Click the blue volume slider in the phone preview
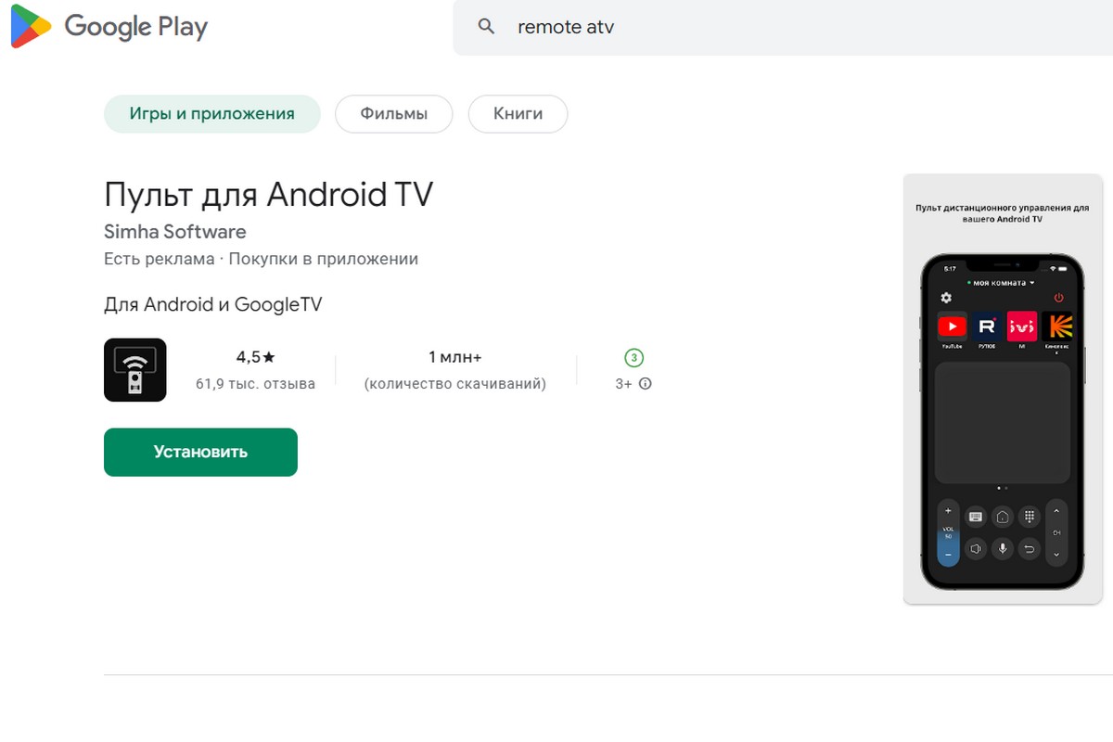Screen dimensions: 1113x742 tap(948, 545)
